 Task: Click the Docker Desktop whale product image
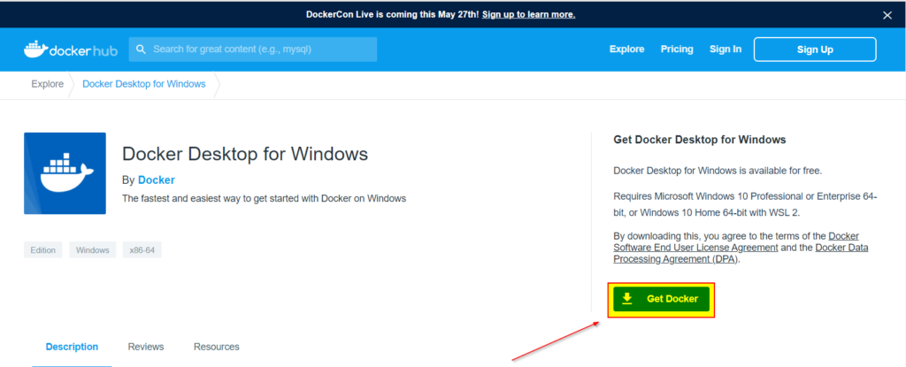pos(65,173)
